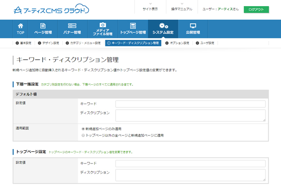The image size is (281, 186).
Task: Expand the サイト表示 dropdown chevron
Action: (150, 4)
